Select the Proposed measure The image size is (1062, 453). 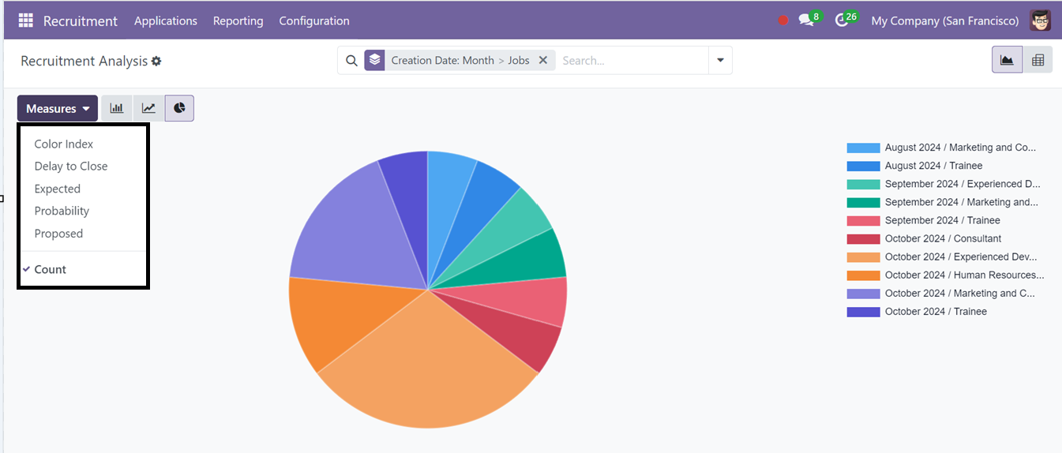click(58, 234)
